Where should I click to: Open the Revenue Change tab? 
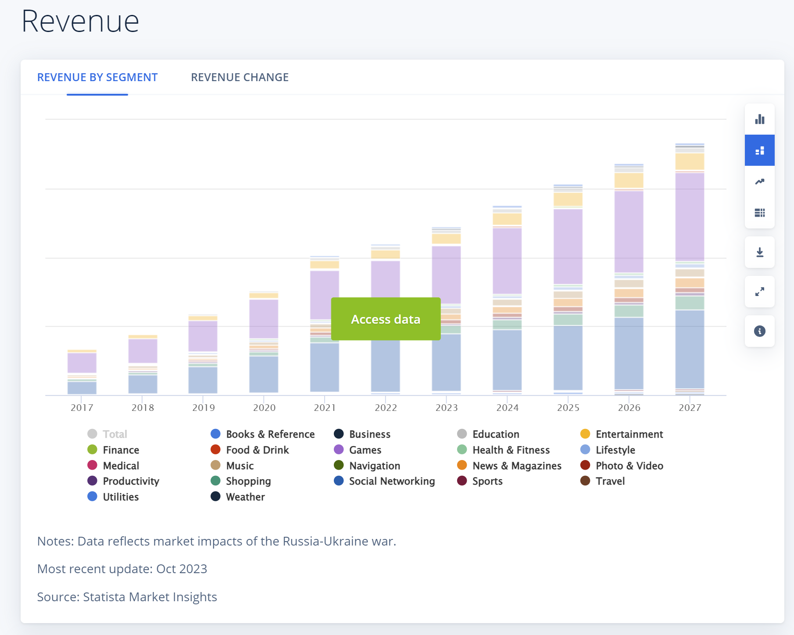click(240, 78)
